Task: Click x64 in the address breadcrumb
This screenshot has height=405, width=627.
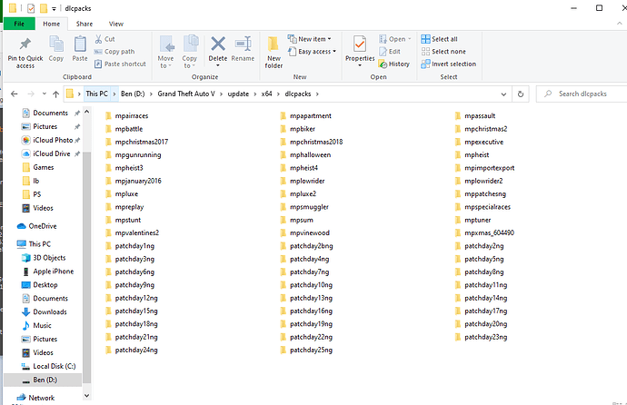Action: pos(266,94)
